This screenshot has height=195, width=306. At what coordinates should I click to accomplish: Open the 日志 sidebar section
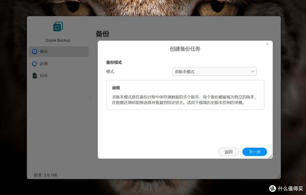pos(59,76)
